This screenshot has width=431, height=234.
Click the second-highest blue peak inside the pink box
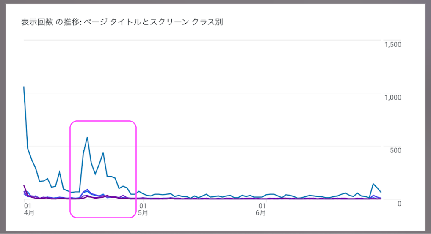[x=103, y=153]
